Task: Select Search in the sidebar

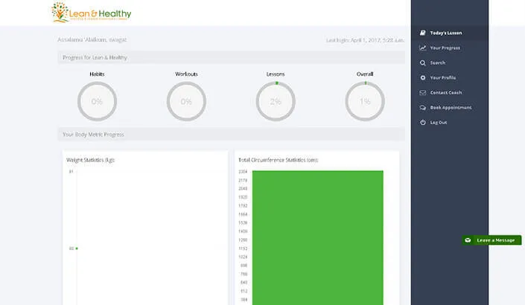Action: 450,63
